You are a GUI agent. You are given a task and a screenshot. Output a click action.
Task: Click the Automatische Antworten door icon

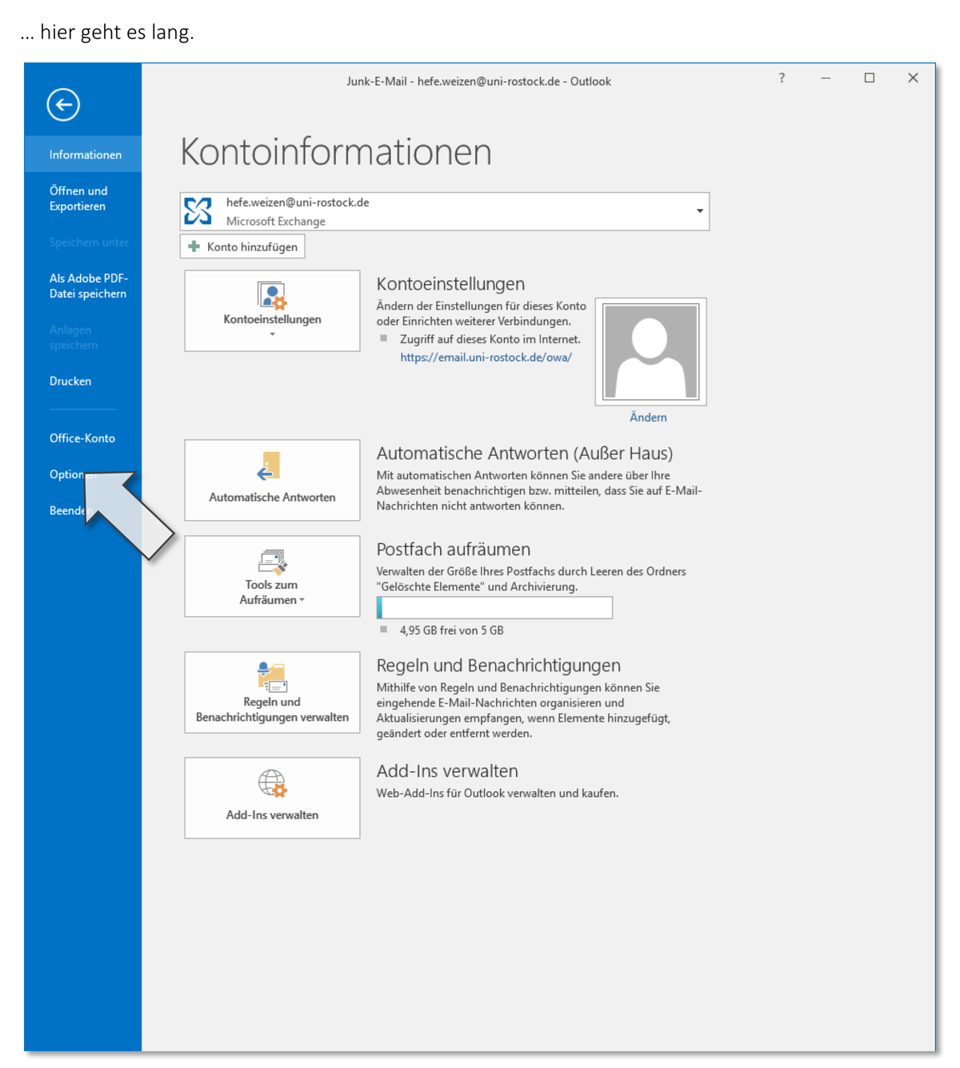tap(269, 466)
